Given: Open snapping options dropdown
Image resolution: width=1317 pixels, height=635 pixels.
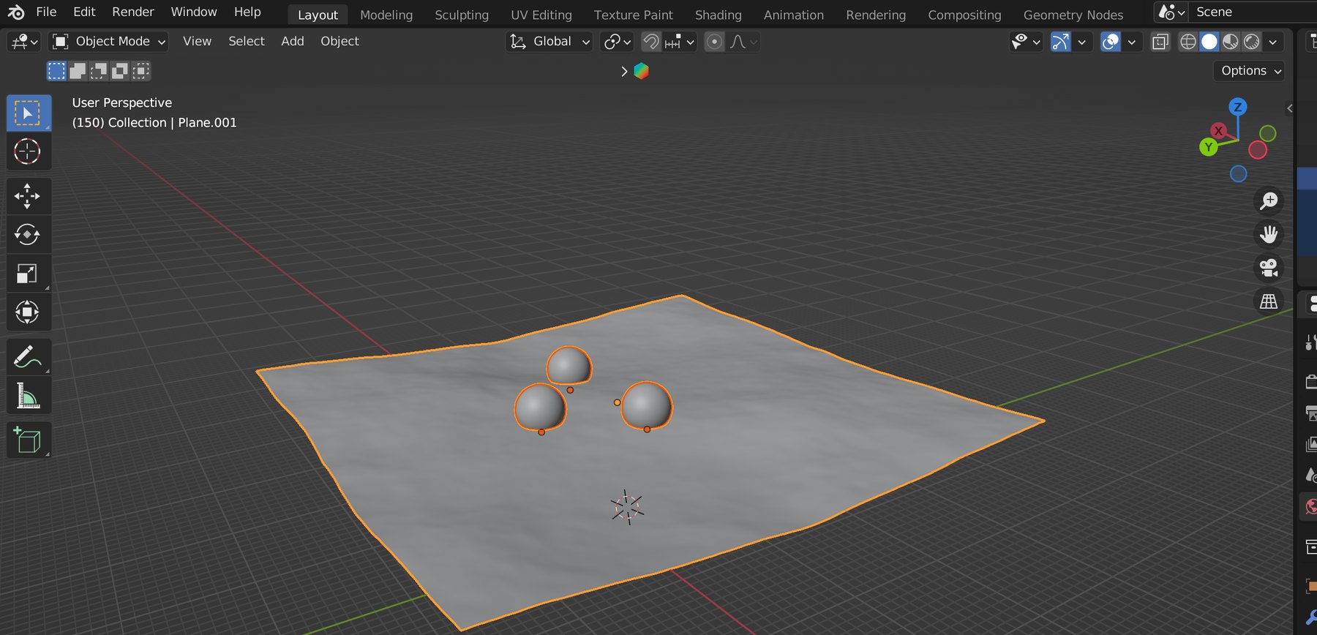Looking at the screenshot, I should pos(680,42).
